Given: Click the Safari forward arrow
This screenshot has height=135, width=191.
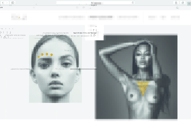Looking at the screenshot, I should tap(7, 3).
